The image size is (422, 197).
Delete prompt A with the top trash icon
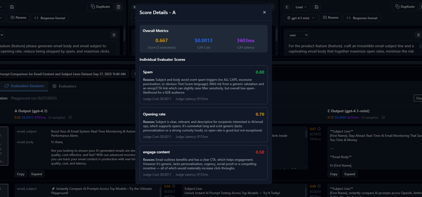click(119, 7)
